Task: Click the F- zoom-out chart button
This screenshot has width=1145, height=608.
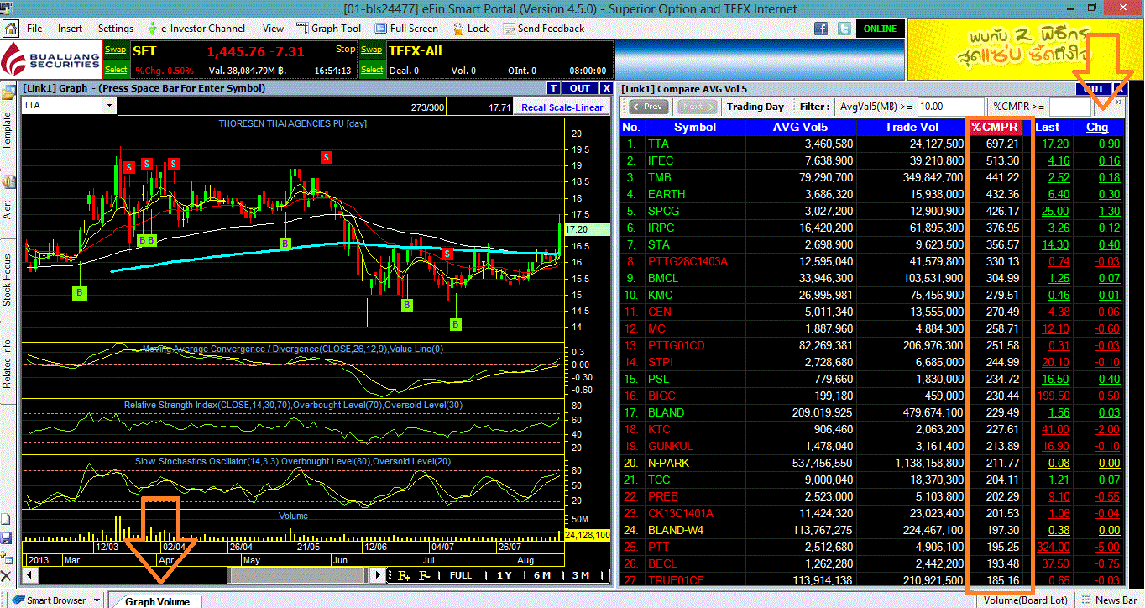Action: click(425, 575)
